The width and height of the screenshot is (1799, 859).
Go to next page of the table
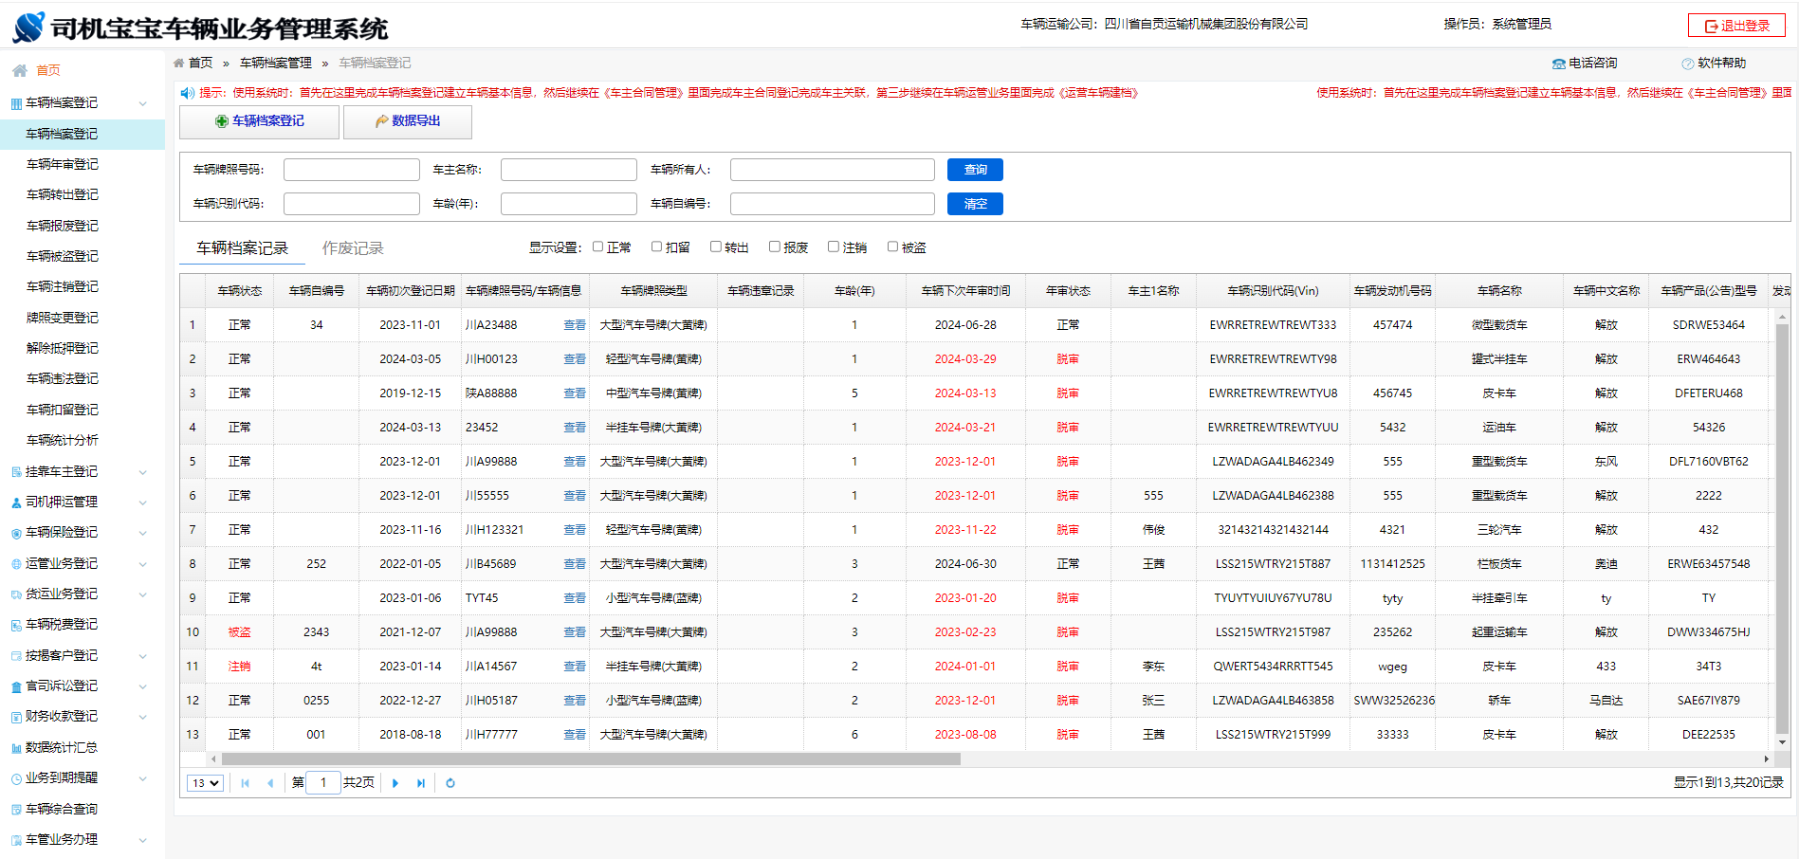click(x=395, y=783)
